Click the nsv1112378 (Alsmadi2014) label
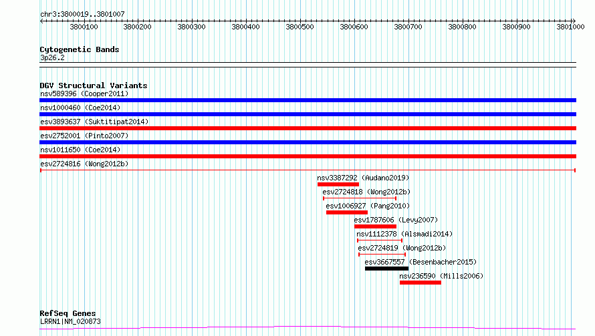 coord(404,234)
